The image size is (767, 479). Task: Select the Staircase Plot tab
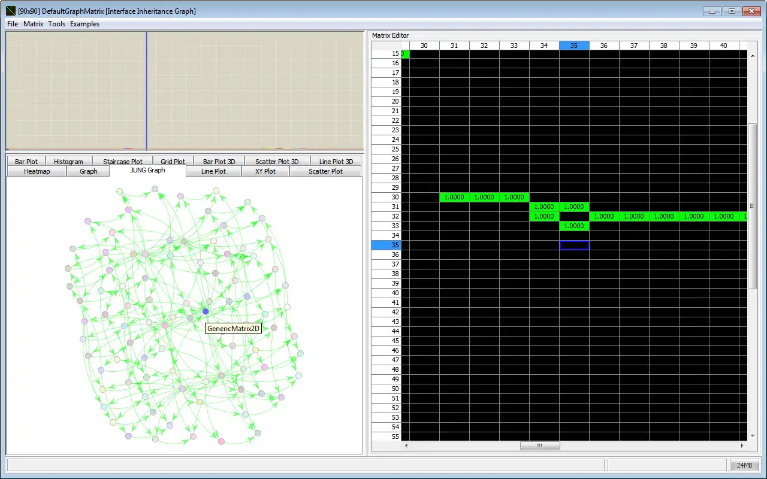pyautogui.click(x=123, y=162)
